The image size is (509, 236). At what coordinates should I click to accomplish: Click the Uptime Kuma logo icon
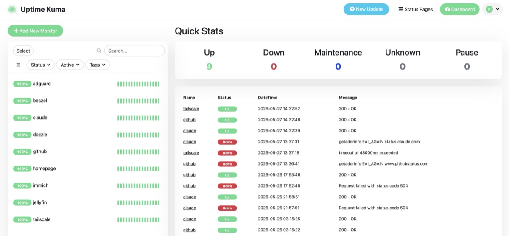click(12, 9)
